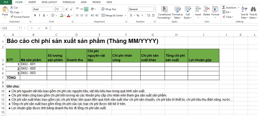Select the Doanh thu header cell
The image size is (258, 116).
point(76,55)
